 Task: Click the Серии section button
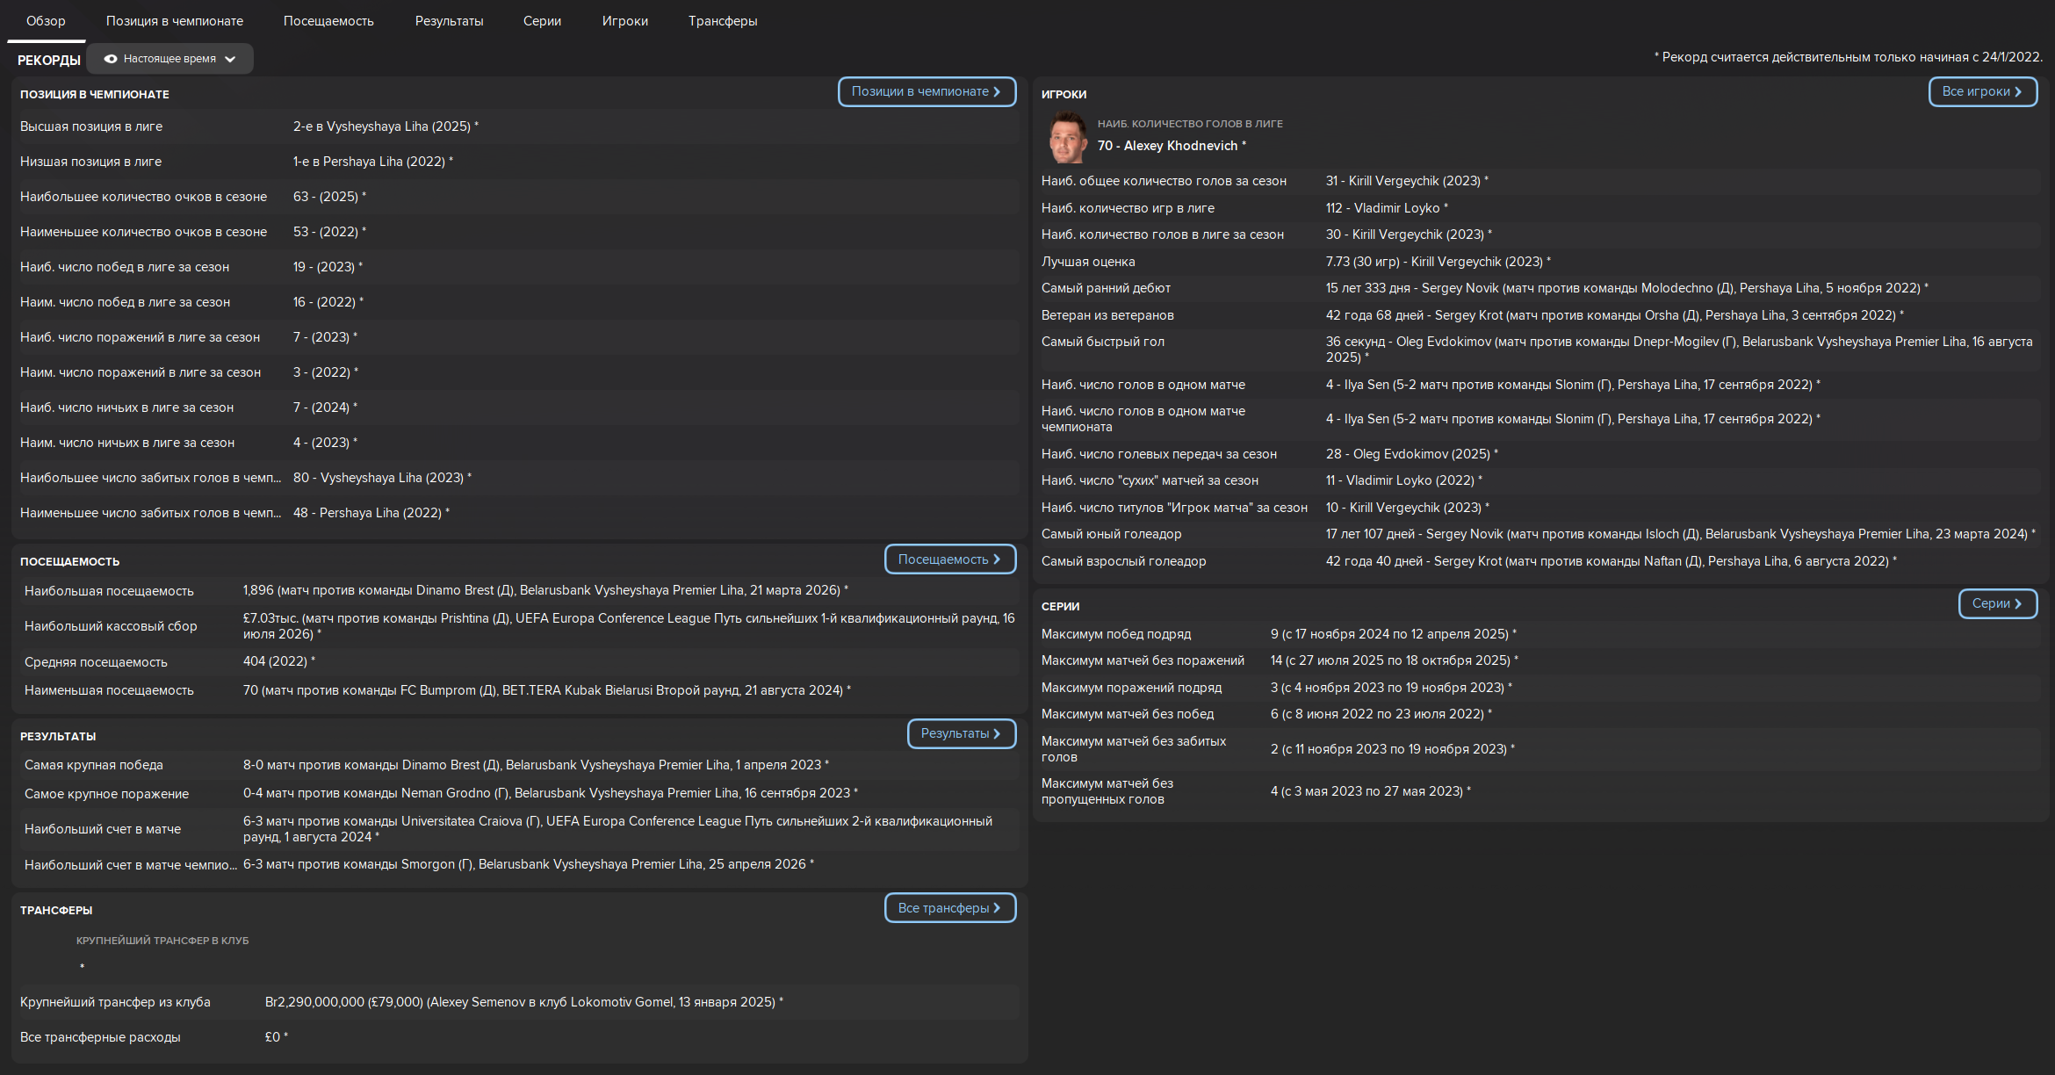pos(1998,603)
